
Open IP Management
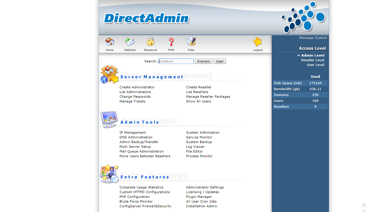133,132
